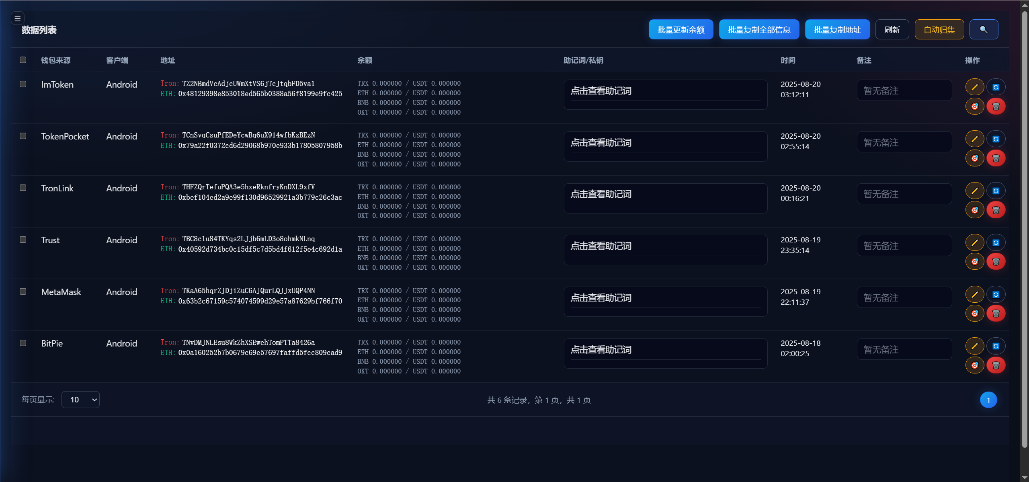
Task: Click the blue refresh icon for BitPie row
Action: 996,346
